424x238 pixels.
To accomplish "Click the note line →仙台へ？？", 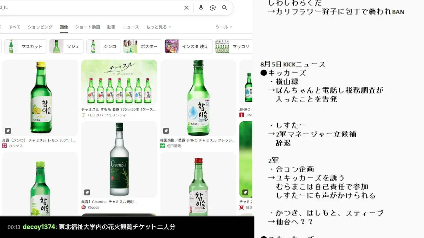I will point(291,221).
